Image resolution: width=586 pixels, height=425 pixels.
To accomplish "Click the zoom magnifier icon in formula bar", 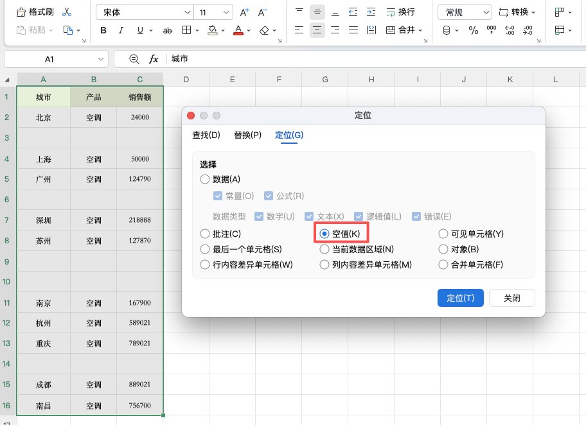I will [x=134, y=59].
